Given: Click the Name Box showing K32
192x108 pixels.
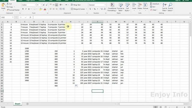Looking at the screenshot, I should point(6,17).
